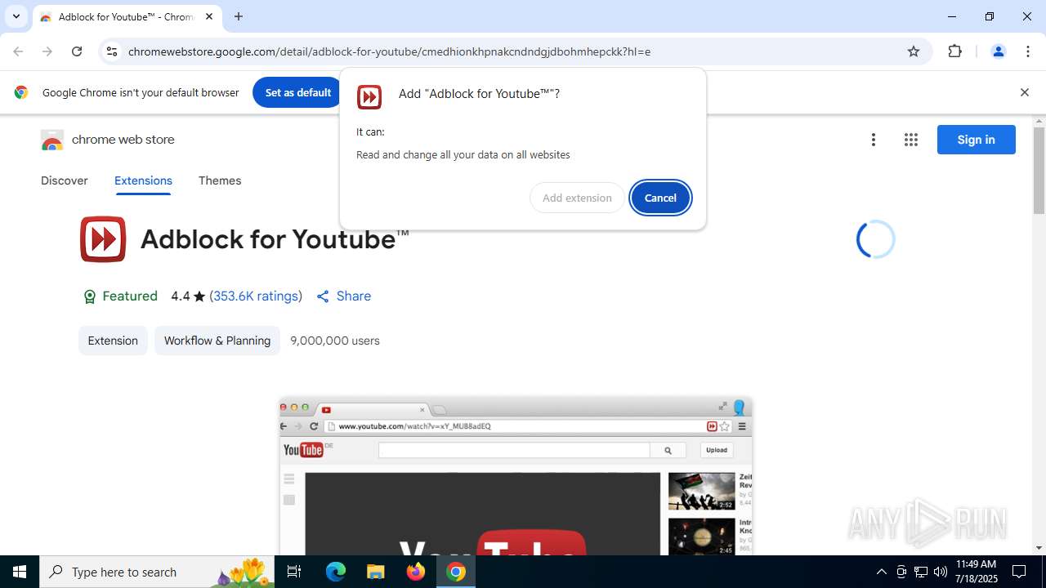Click Cancel in the add extension dialog
The height and width of the screenshot is (588, 1046).
(x=660, y=198)
